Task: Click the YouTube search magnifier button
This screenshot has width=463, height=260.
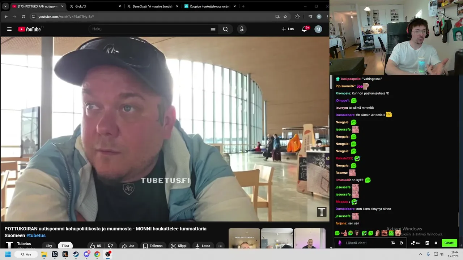Action: pos(225,29)
